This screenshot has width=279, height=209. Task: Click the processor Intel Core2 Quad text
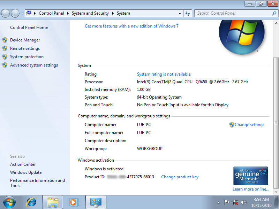(193, 82)
